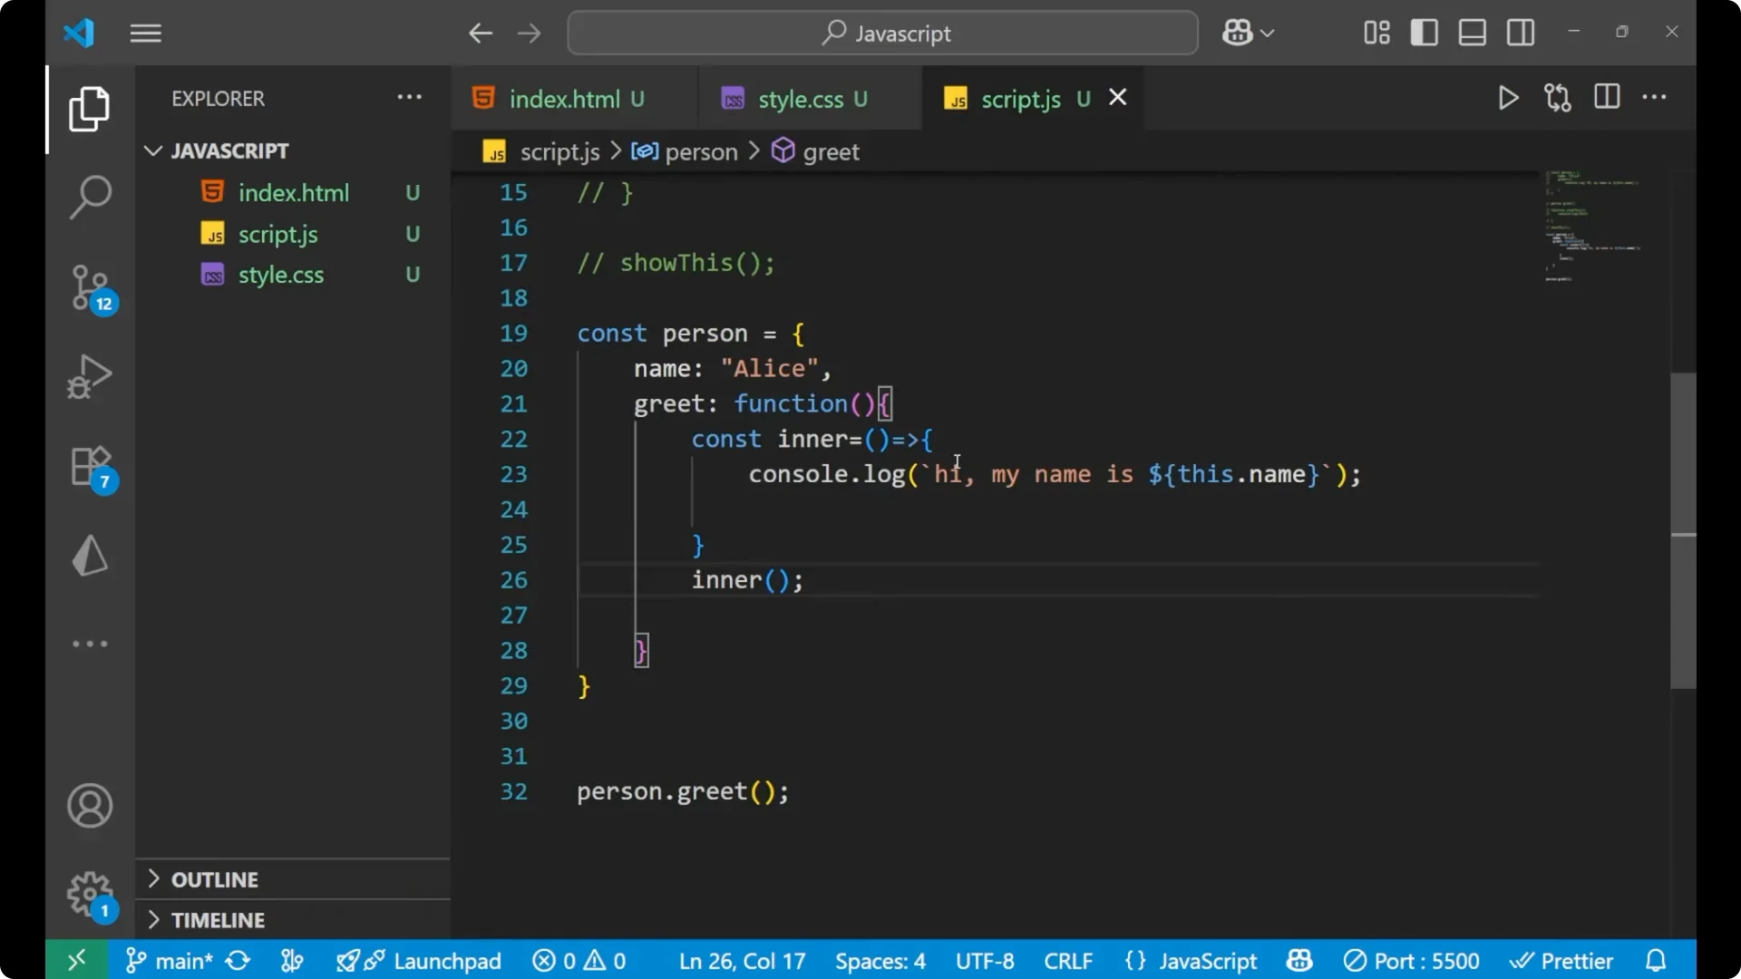Open the Manage settings gear icon
The height and width of the screenshot is (979, 1741).
(90, 894)
